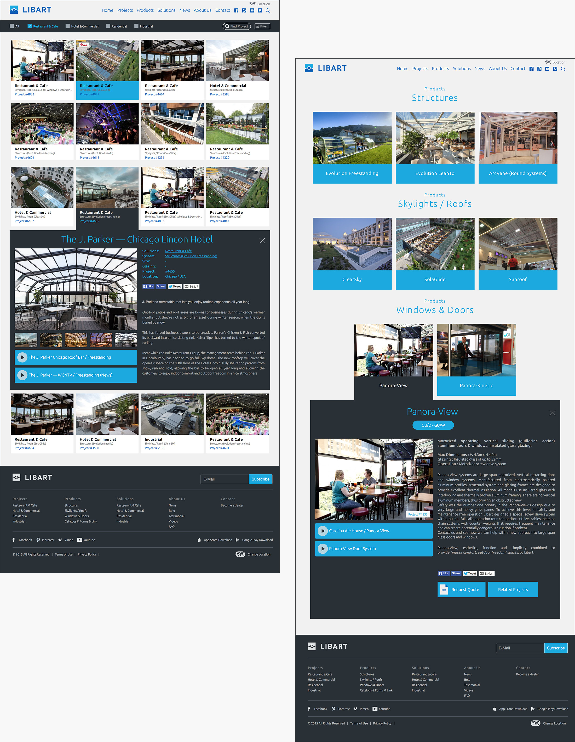Viewport: 575px width, 742px height.
Task: Play Carolina Ale House Panora-View video
Action: click(374, 531)
